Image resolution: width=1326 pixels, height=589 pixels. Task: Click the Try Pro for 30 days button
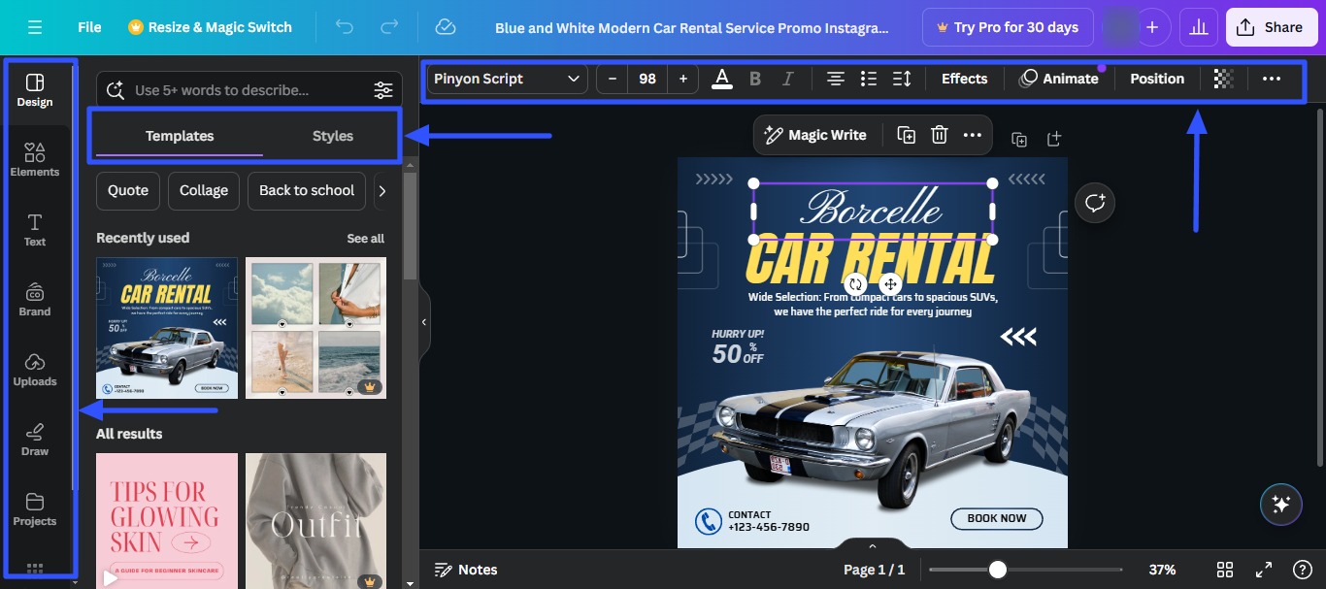point(1007,26)
